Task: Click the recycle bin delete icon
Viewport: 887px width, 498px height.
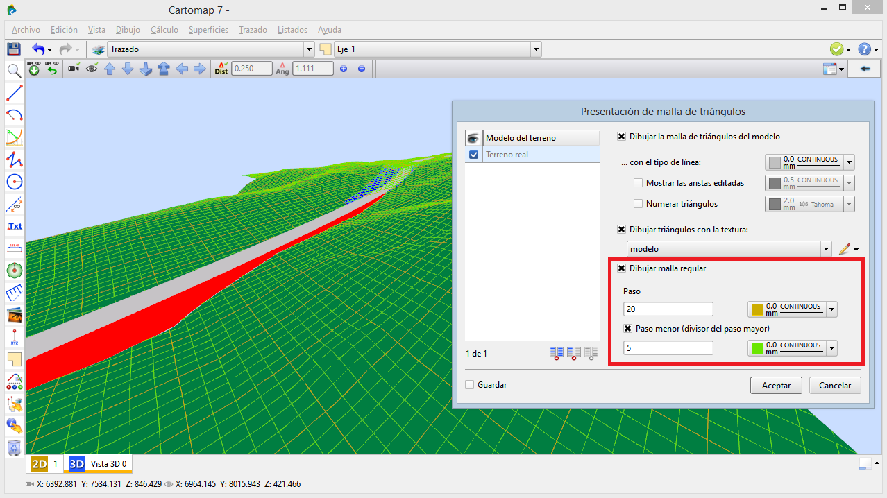Action: coord(14,447)
